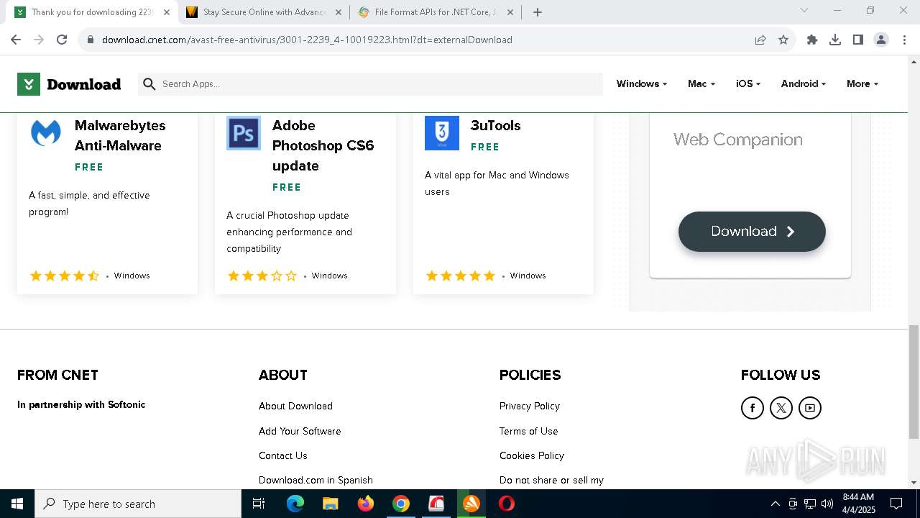This screenshot has height=518, width=920.
Task: Show hidden system tray icons
Action: [x=775, y=504]
